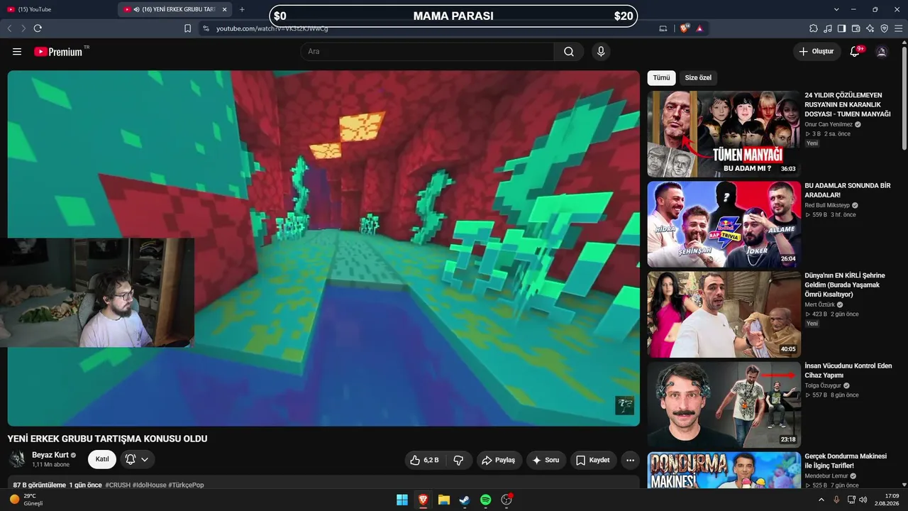This screenshot has width=908, height=511.
Task: Click the YouTube search input field
Action: click(x=427, y=52)
